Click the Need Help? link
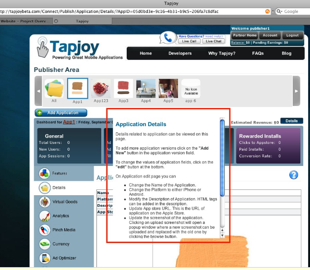This screenshot has width=310, height=270. click(214, 36)
